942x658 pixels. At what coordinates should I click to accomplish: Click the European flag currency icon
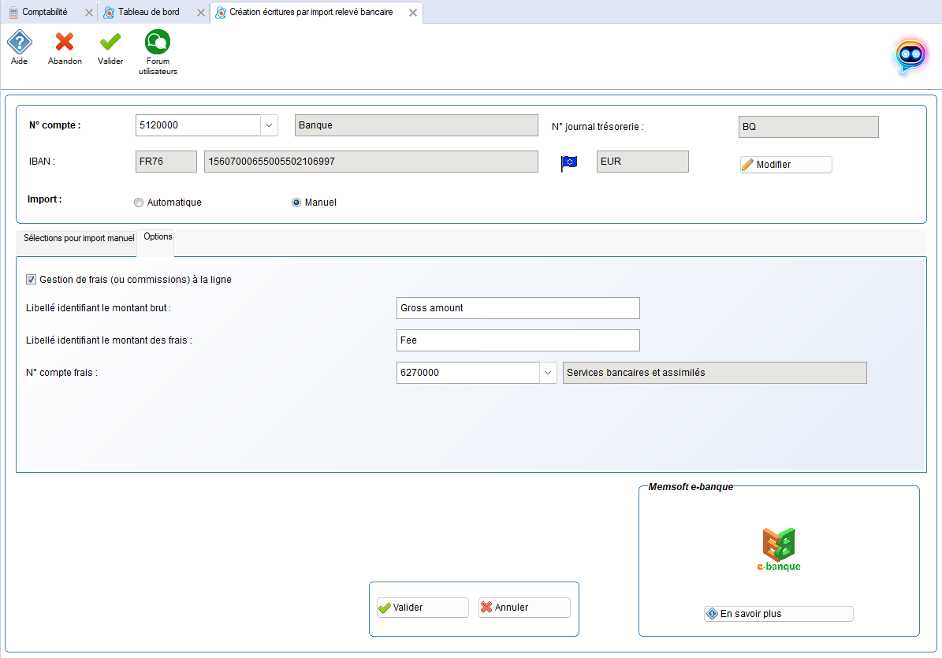[569, 162]
